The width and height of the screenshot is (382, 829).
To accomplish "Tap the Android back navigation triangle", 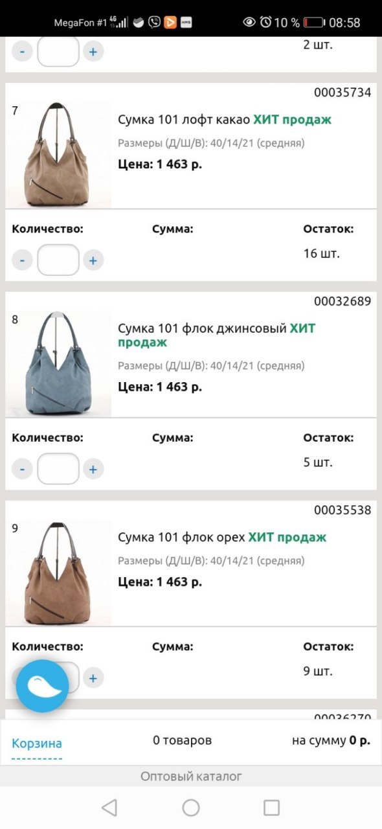I will coord(109,807).
